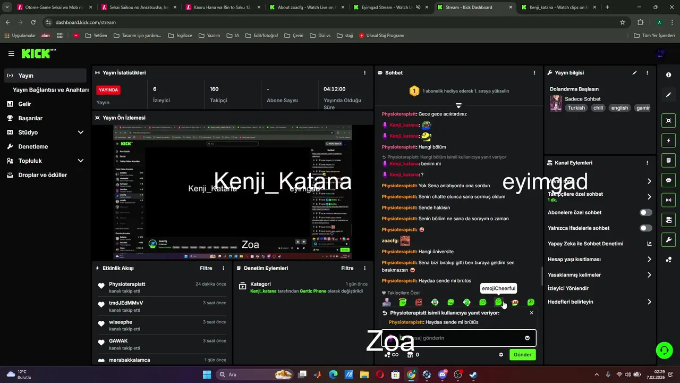The width and height of the screenshot is (680, 383).
Task: Select the angry red emote
Action: pyautogui.click(x=419, y=302)
